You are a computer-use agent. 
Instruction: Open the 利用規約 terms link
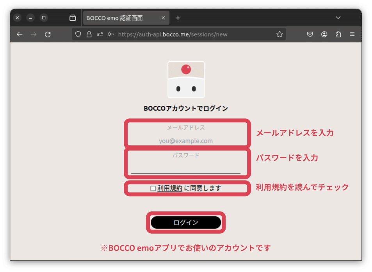[169, 188]
